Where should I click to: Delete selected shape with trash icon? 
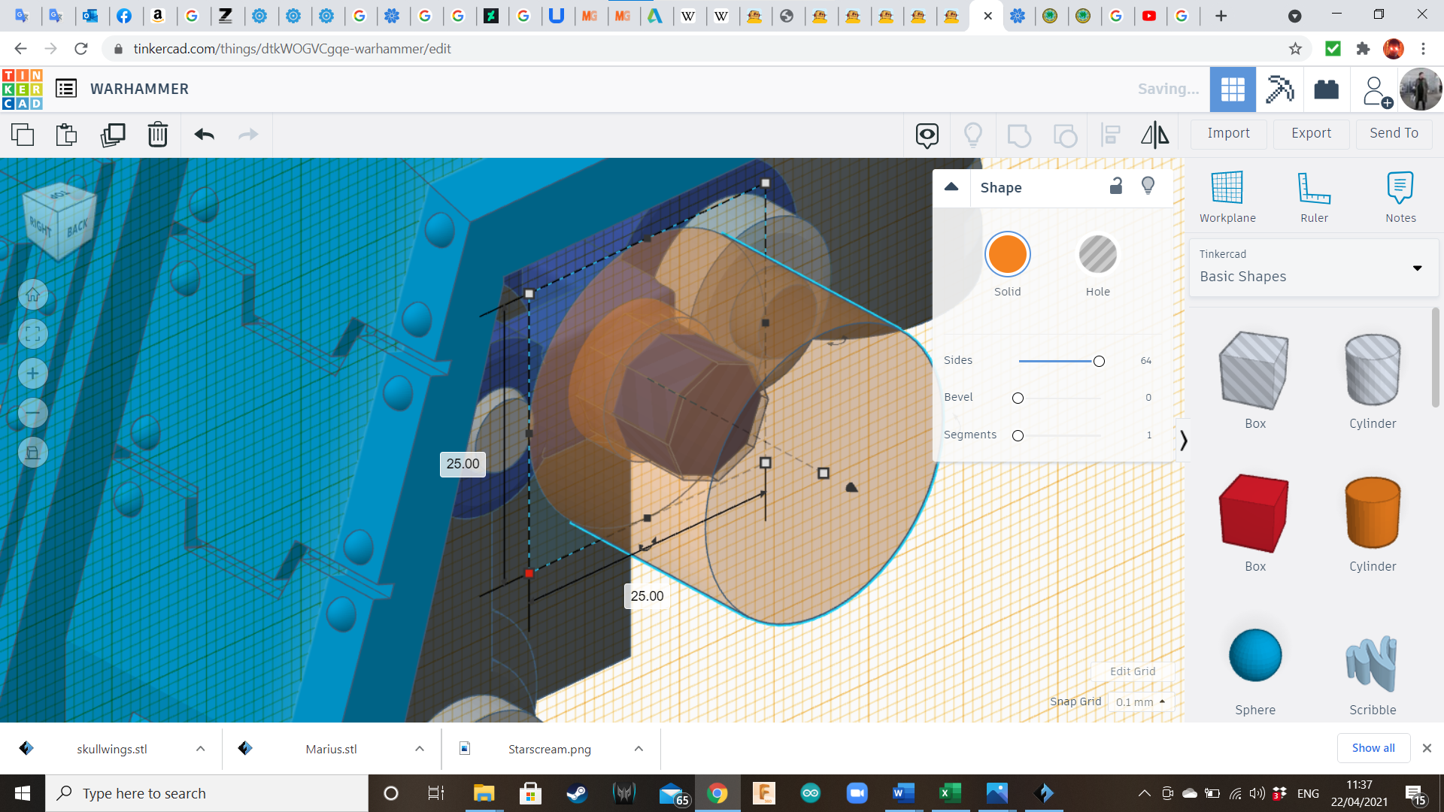pos(157,135)
